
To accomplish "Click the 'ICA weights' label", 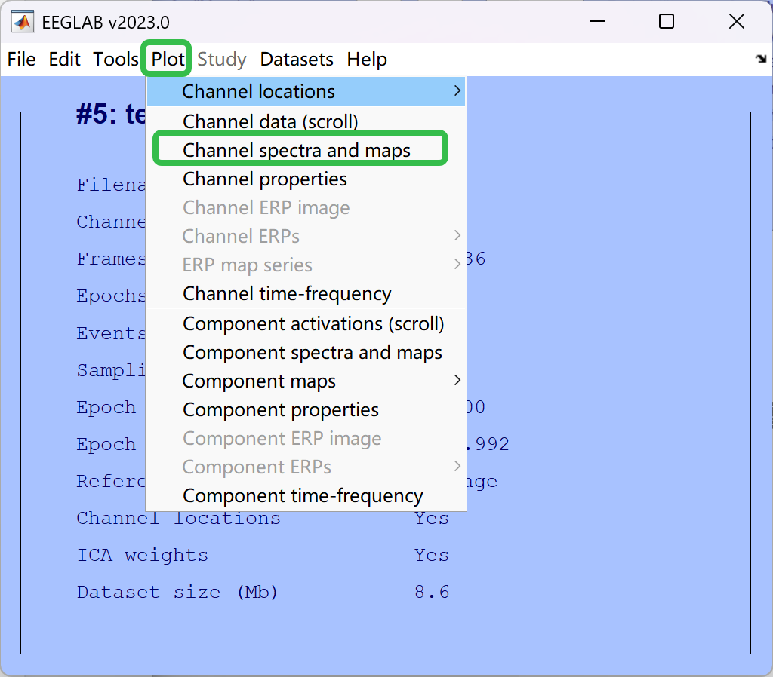I will 143,555.
